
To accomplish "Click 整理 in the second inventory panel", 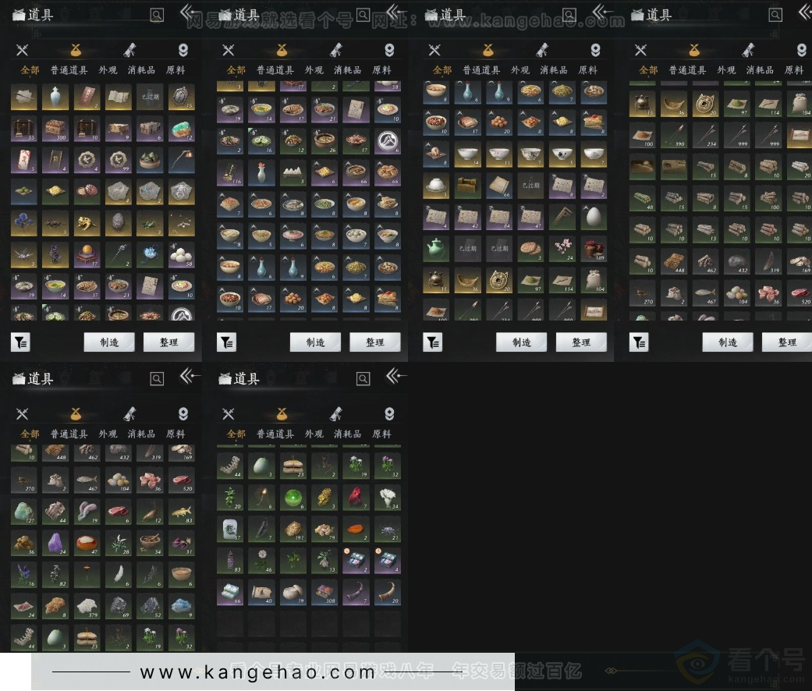I will [x=375, y=342].
